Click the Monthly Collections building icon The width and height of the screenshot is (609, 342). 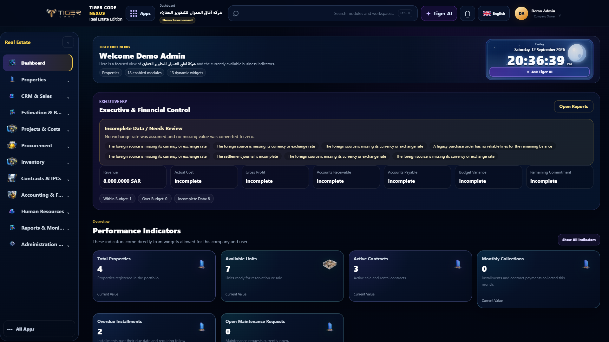coord(586,264)
